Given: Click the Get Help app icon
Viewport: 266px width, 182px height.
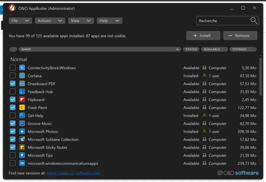Looking at the screenshot, I should [22, 115].
